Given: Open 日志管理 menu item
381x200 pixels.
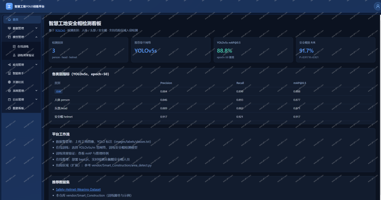Looking at the screenshot, I should tap(22, 99).
